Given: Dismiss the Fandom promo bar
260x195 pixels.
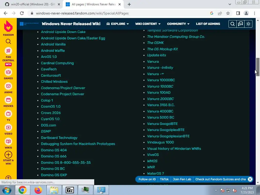Looking at the screenshot, I should pyautogui.click(x=250, y=179).
